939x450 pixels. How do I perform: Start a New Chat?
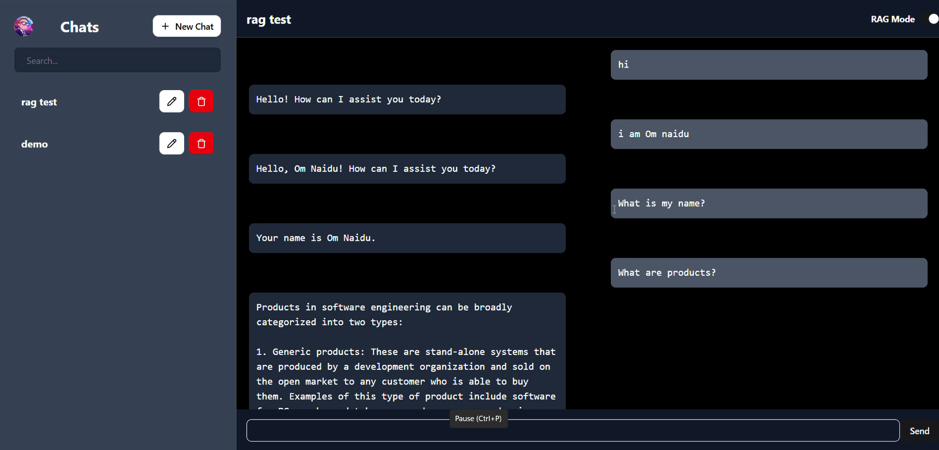pyautogui.click(x=187, y=26)
